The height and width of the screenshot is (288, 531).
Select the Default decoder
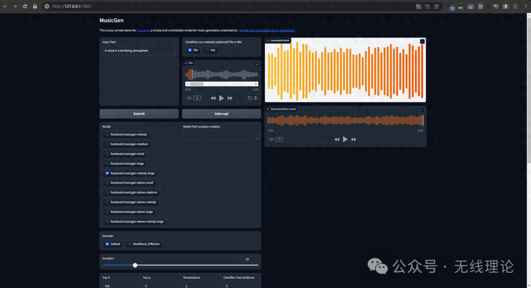[113, 244]
